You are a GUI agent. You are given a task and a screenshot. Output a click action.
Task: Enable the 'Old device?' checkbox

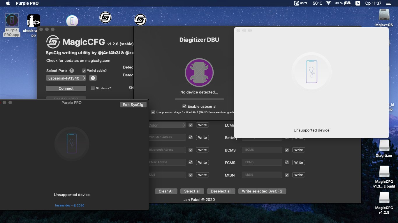93,88
